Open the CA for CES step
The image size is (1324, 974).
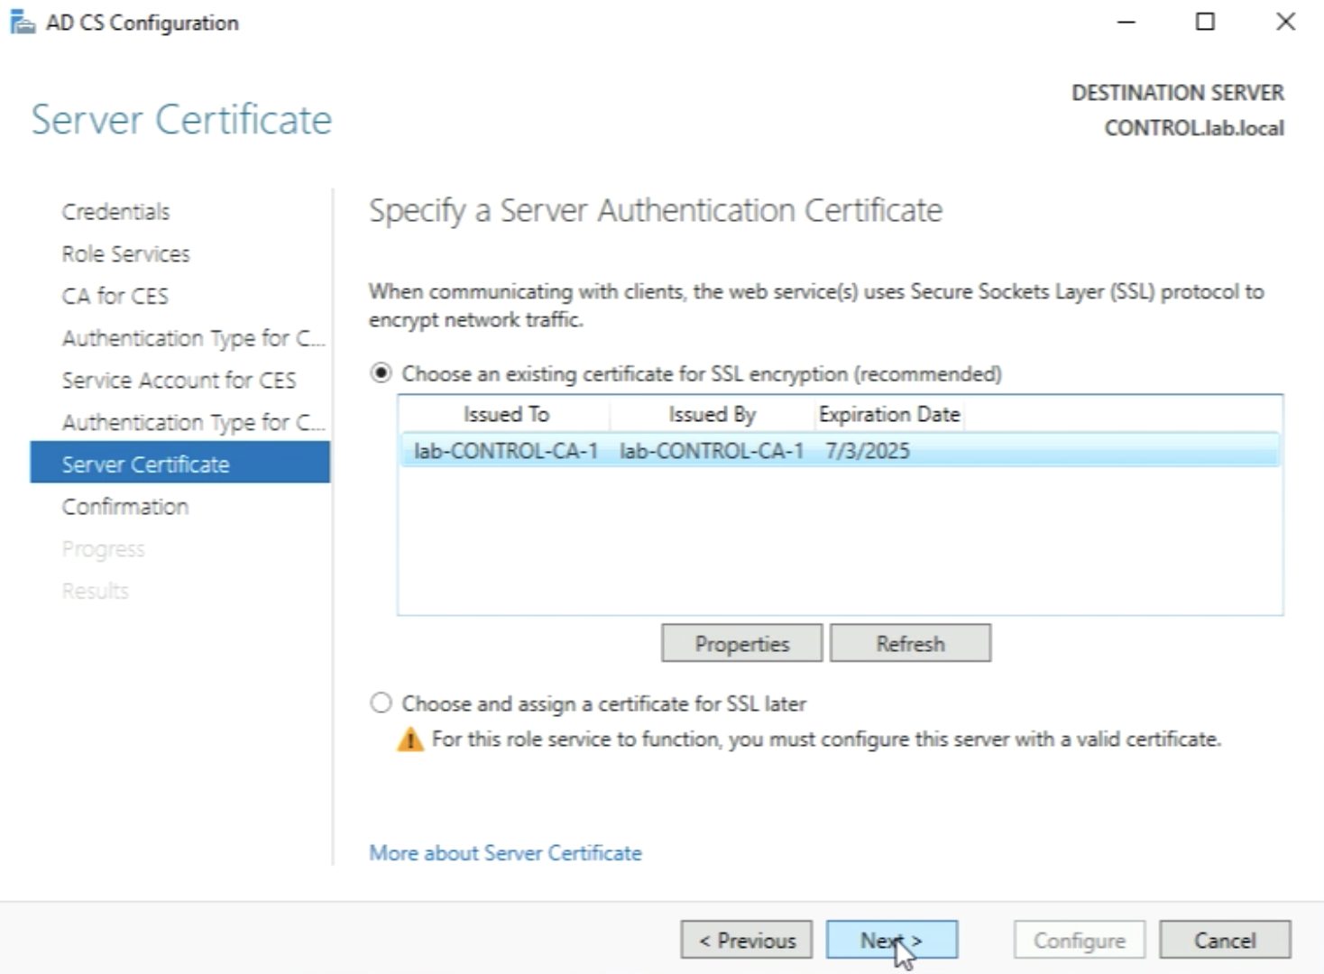115,296
